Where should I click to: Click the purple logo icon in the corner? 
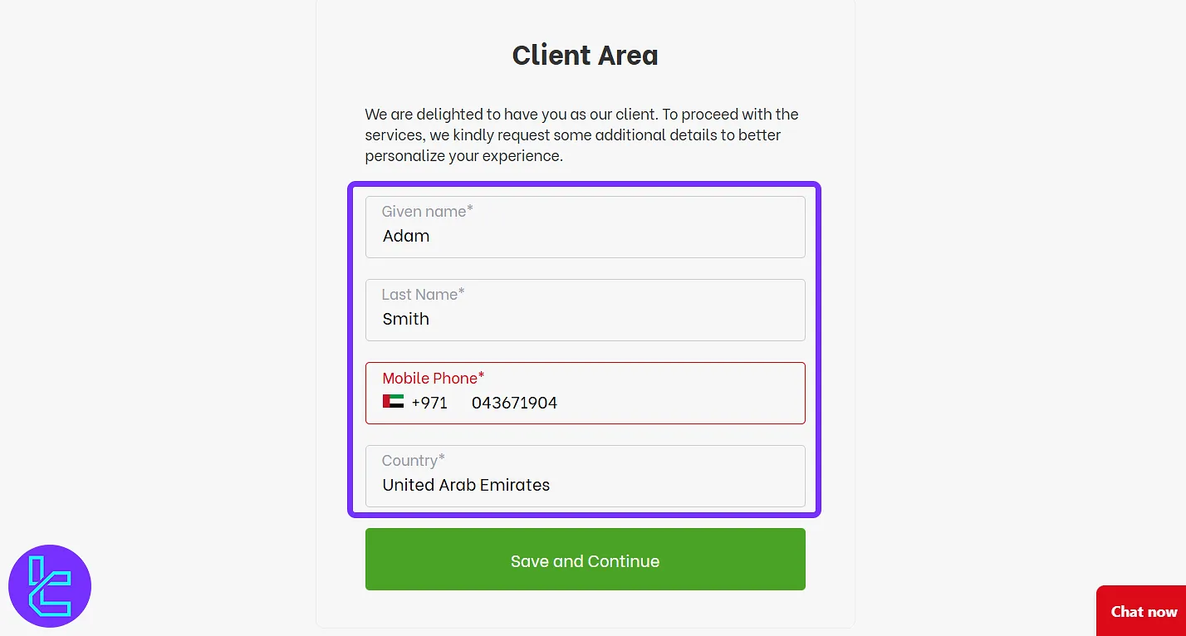(50, 585)
